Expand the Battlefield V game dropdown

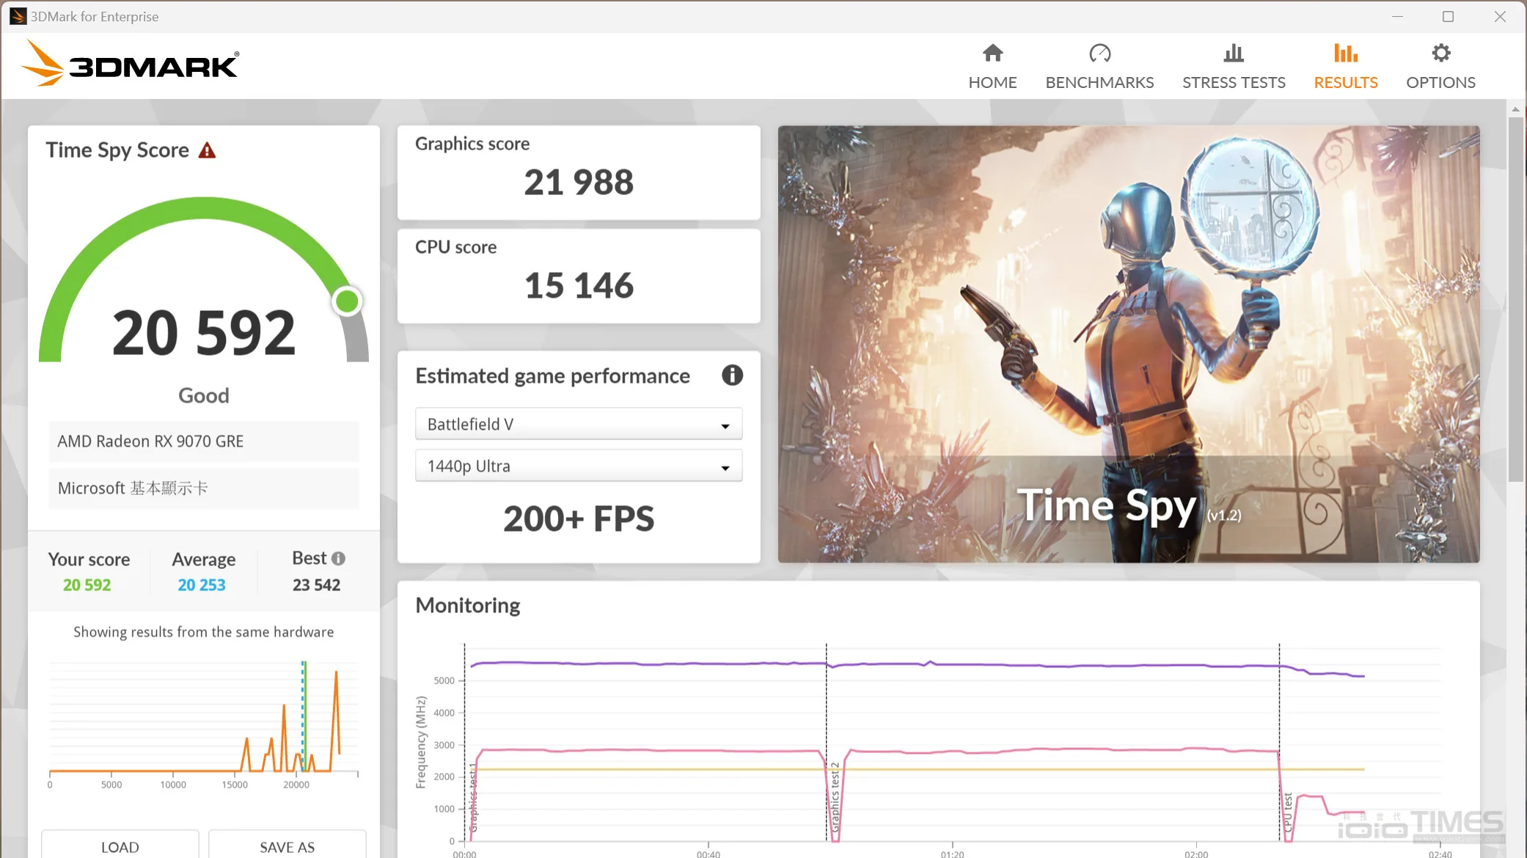[579, 424]
